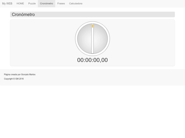Click 'Página creada por Gonzalo Martos' text
Image resolution: width=185 pixels, height=138 pixels.
(x=20, y=75)
